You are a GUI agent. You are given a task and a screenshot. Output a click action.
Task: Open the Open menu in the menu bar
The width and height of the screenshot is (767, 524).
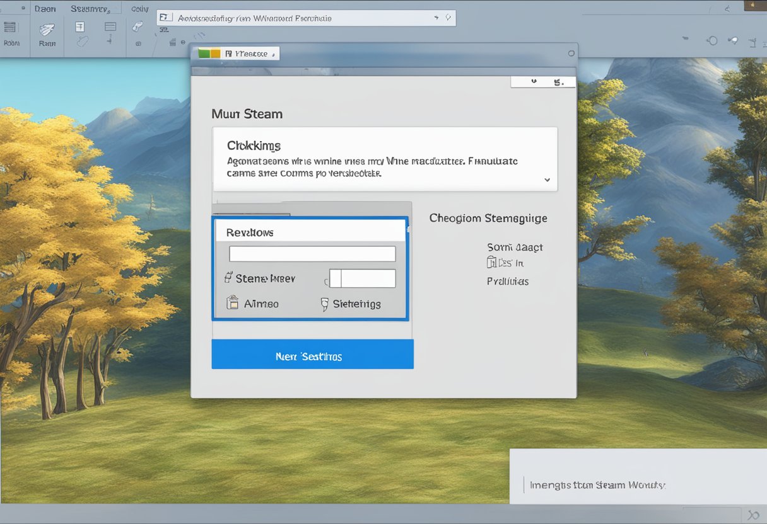[44, 8]
